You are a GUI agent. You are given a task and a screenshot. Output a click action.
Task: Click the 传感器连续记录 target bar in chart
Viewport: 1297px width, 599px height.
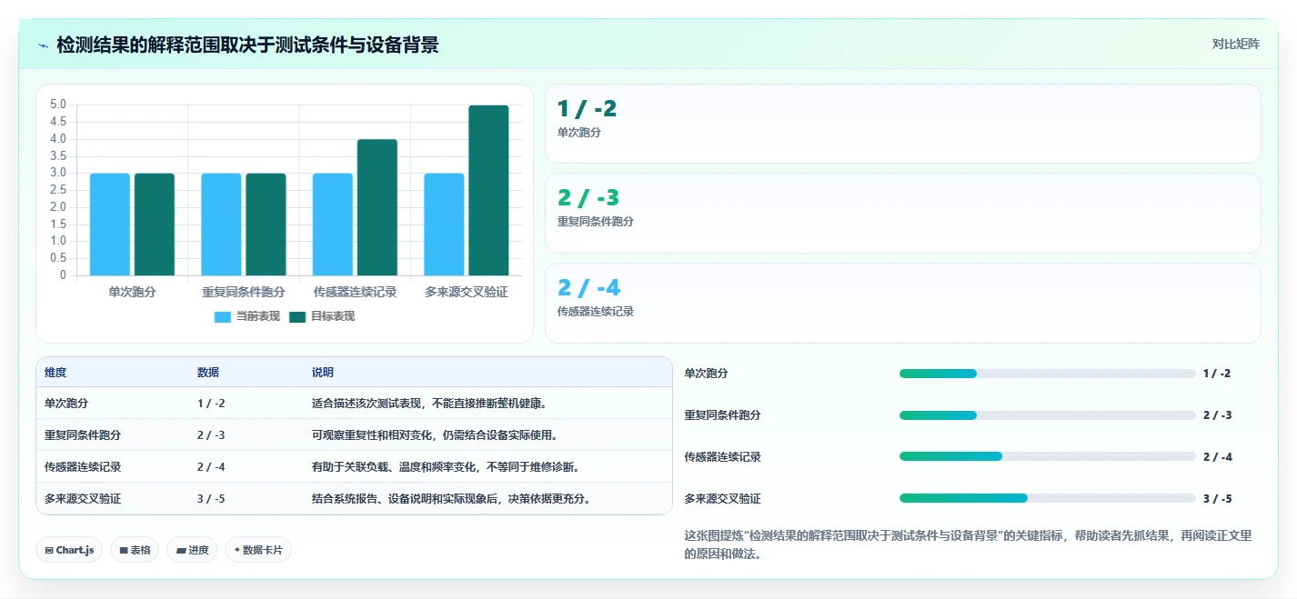(377, 207)
